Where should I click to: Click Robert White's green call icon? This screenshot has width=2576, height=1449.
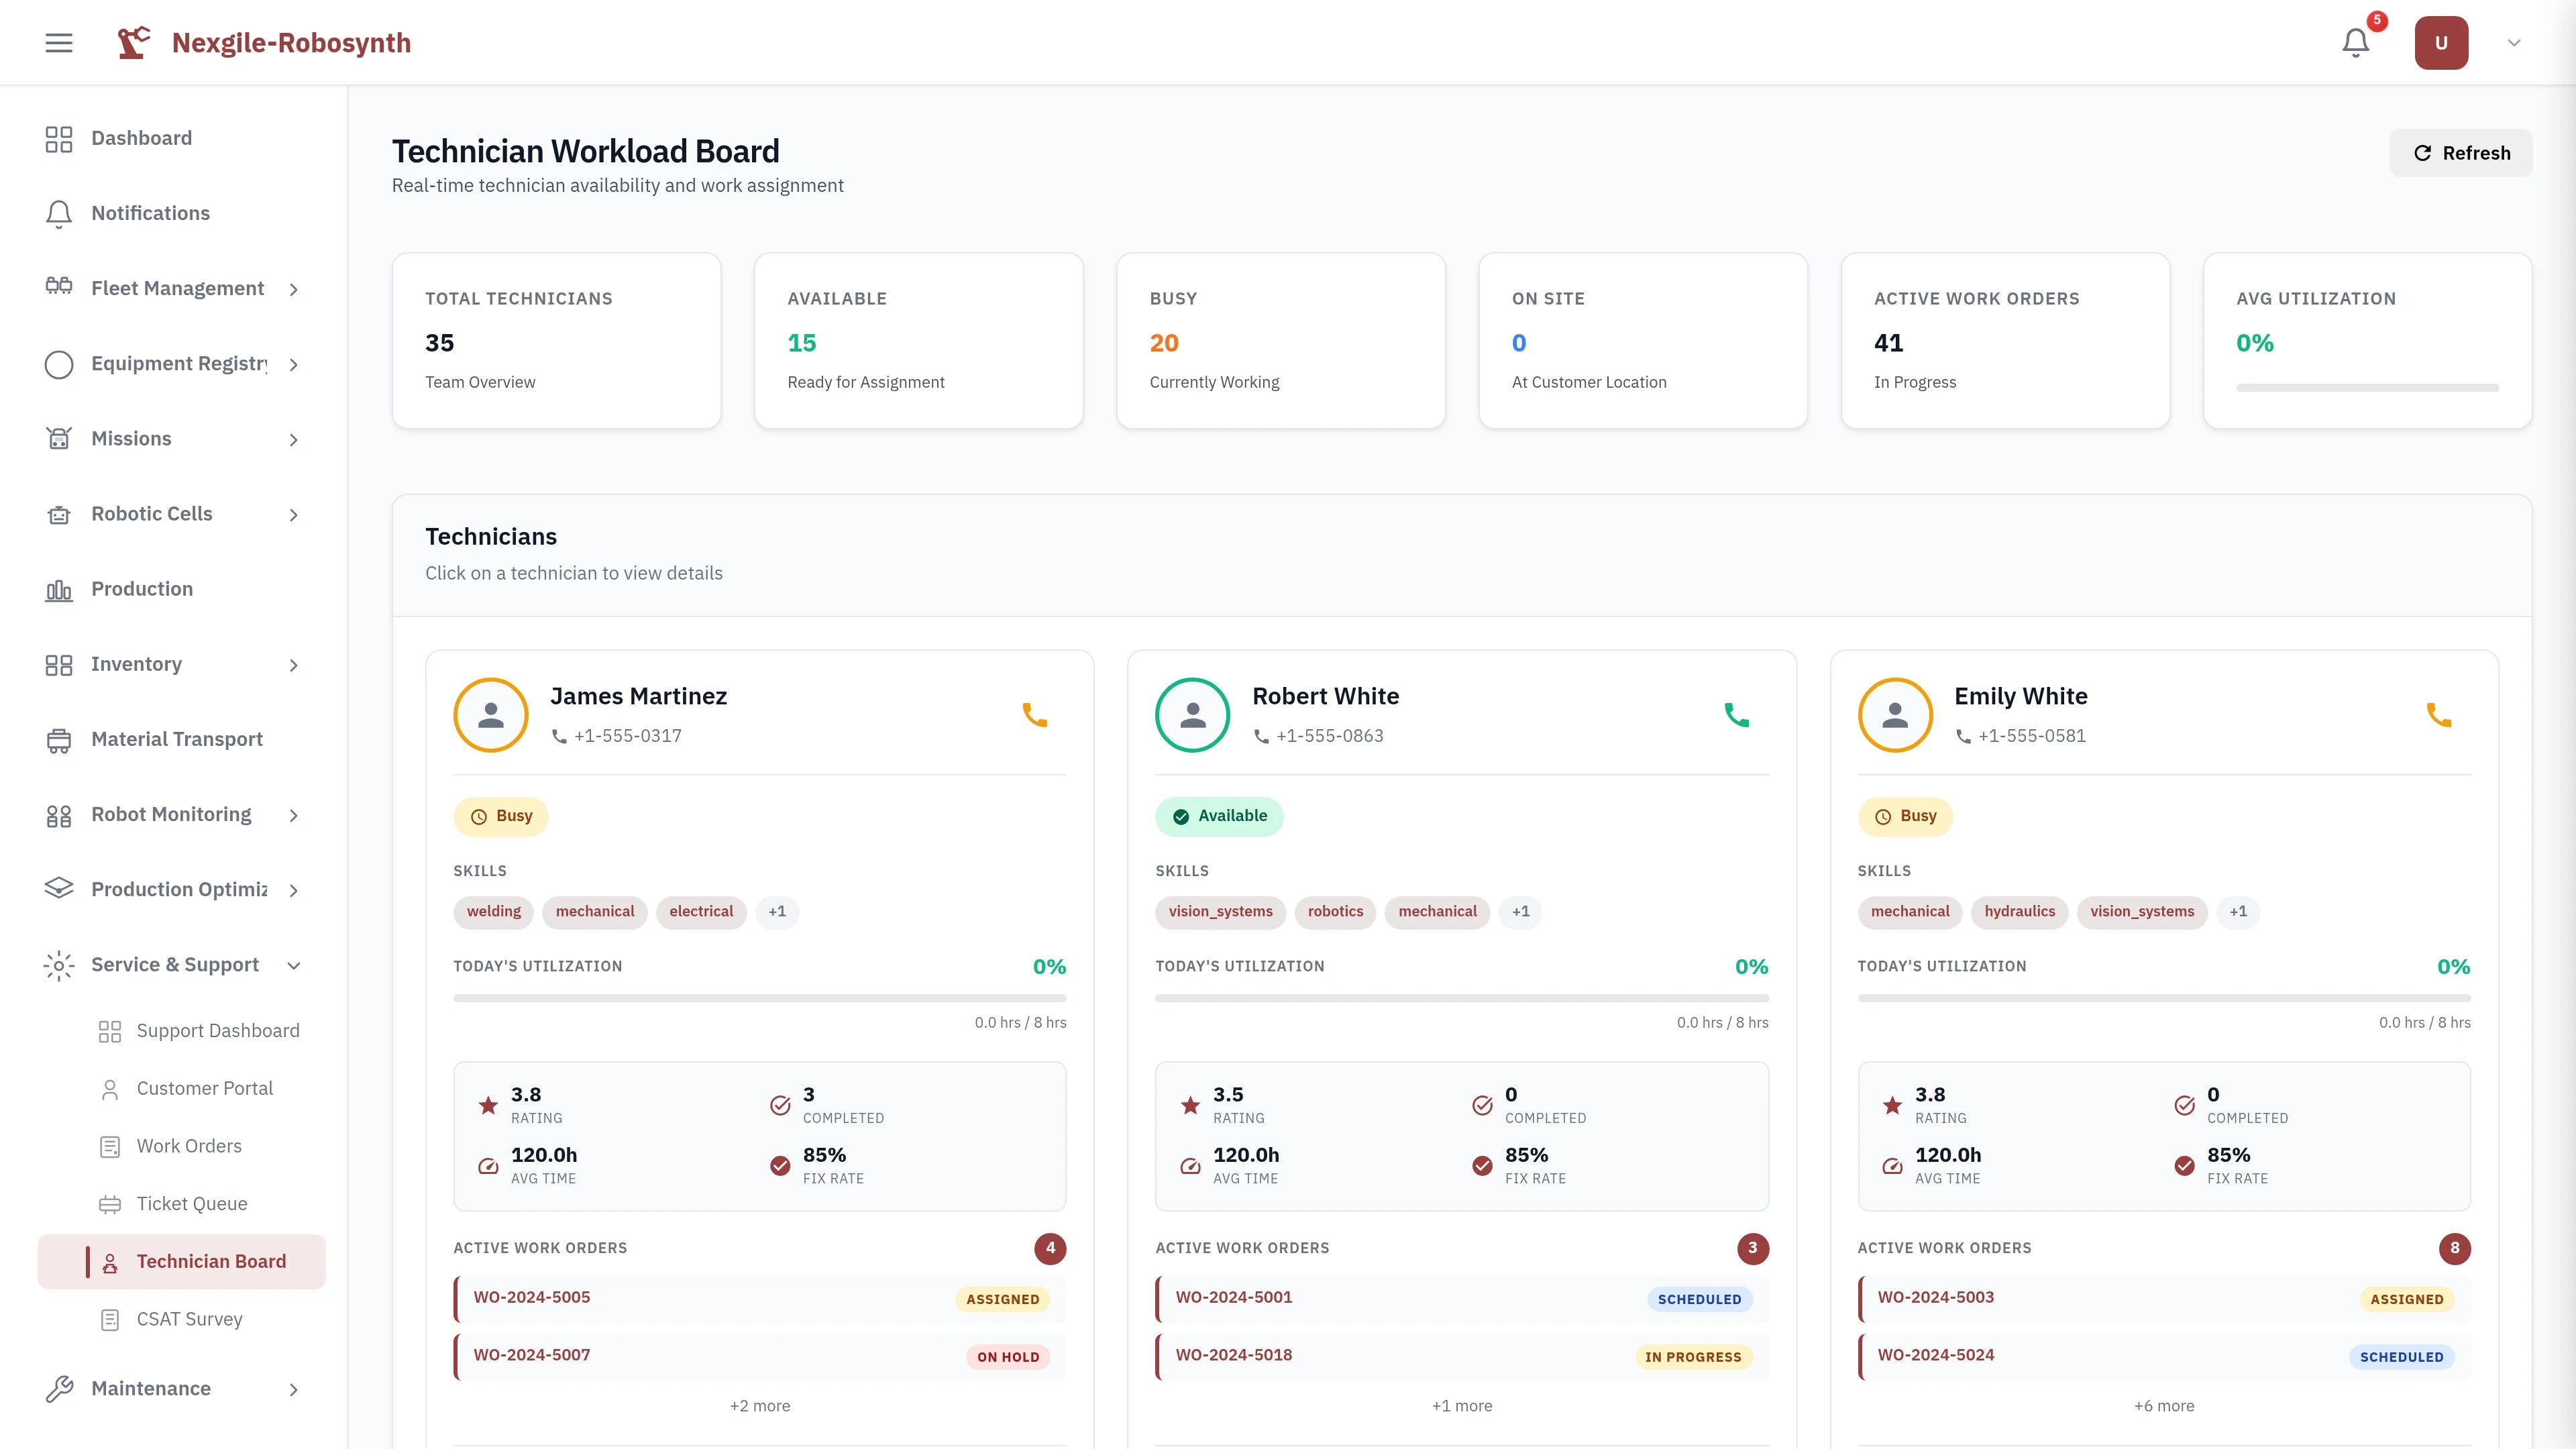(x=1736, y=715)
